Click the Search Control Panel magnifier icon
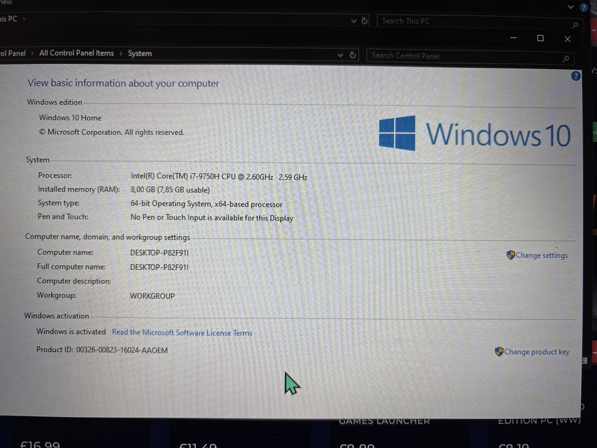The image size is (597, 448). pyautogui.click(x=566, y=59)
